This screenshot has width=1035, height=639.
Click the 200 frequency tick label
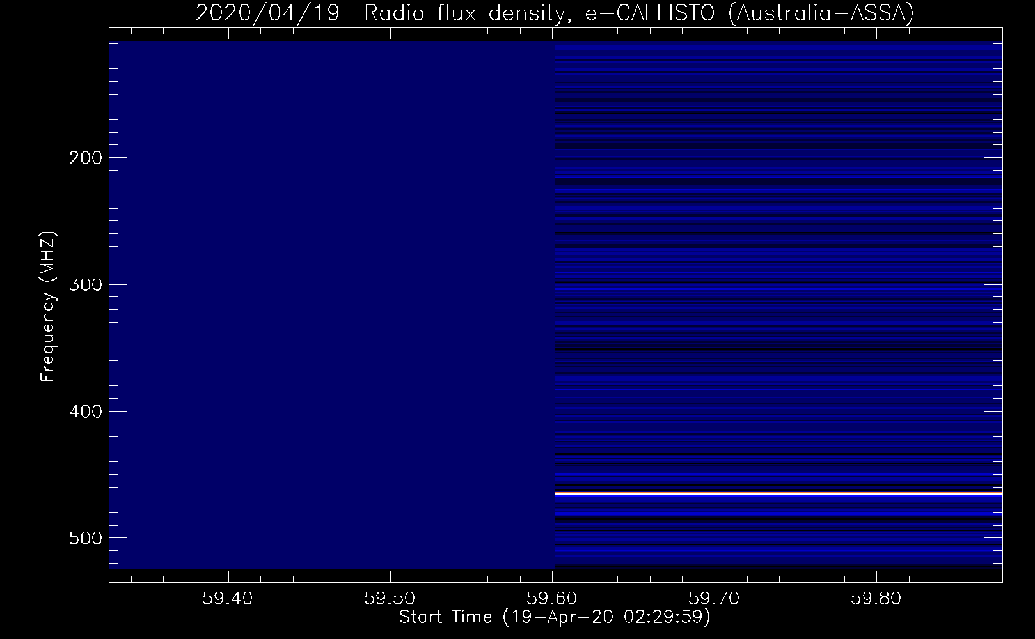point(85,158)
